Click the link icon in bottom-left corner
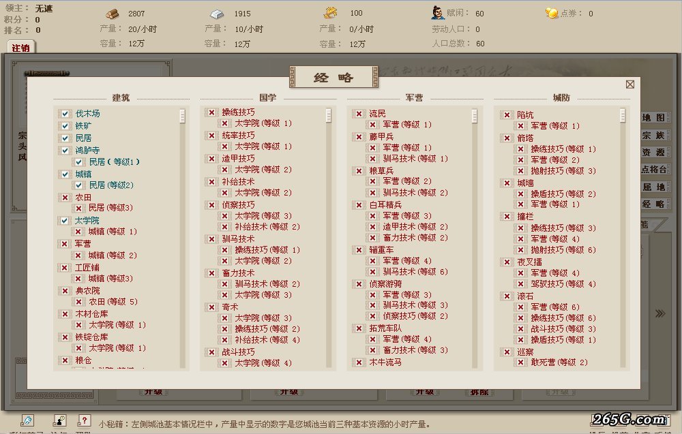The height and width of the screenshot is (434, 682). click(27, 420)
